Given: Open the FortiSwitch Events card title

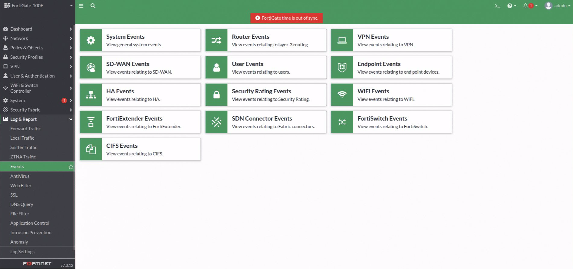Looking at the screenshot, I should tap(382, 118).
